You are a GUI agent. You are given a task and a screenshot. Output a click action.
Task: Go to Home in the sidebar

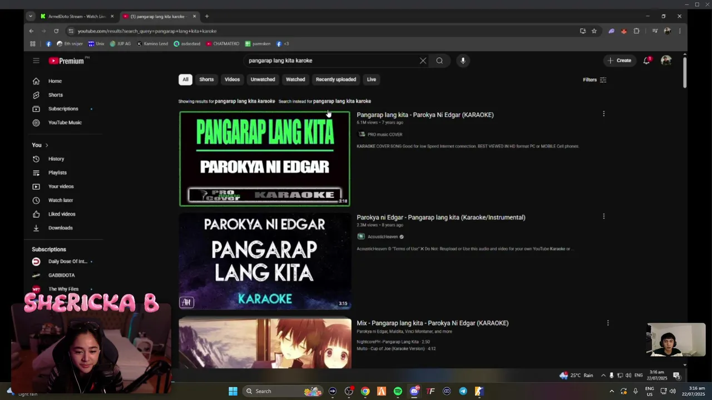[55, 81]
